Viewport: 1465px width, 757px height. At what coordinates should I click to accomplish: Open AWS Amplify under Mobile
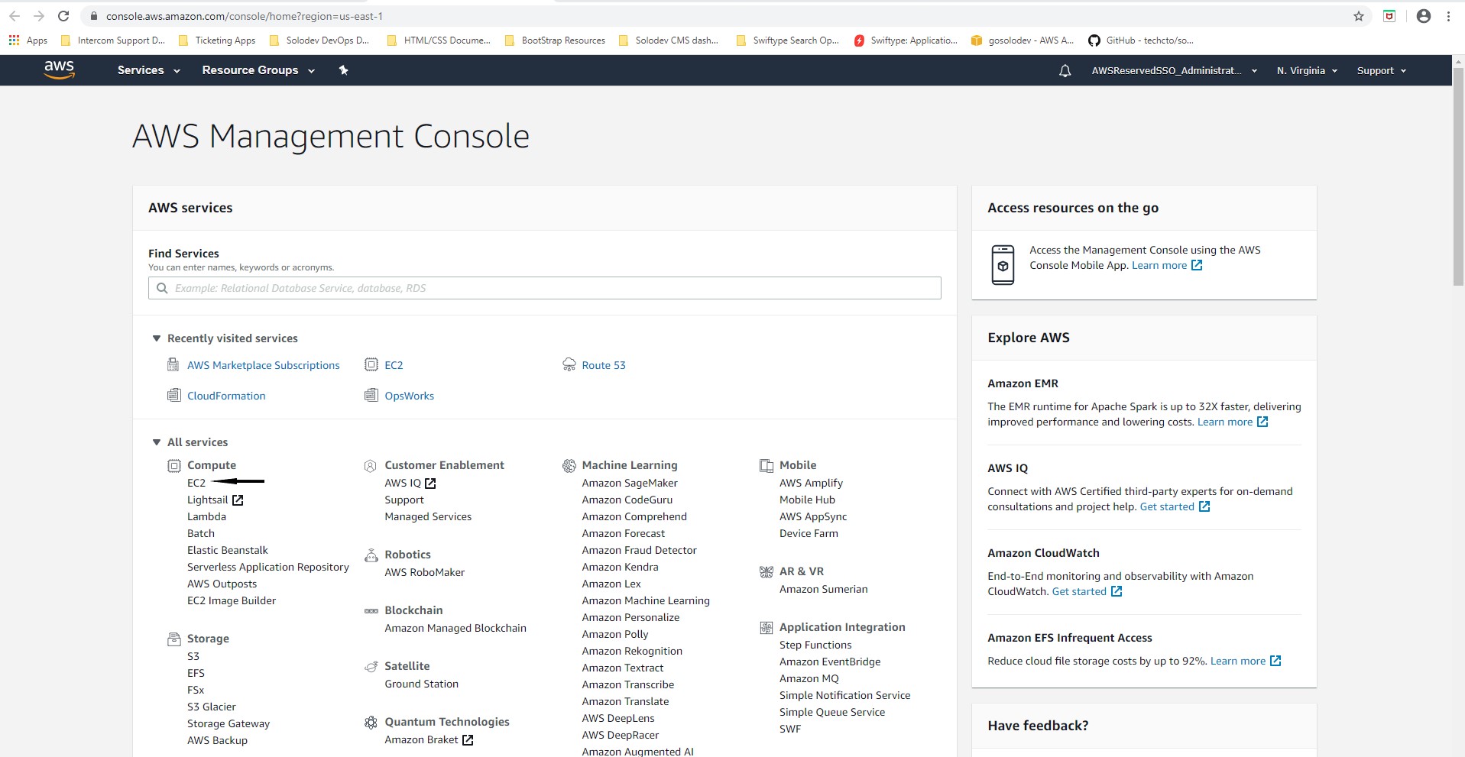811,483
